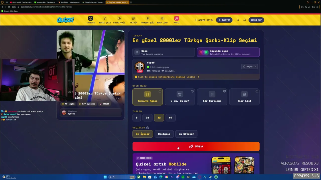The image size is (321, 180).
Task: Open a new browser tab
Action: [131, 2]
